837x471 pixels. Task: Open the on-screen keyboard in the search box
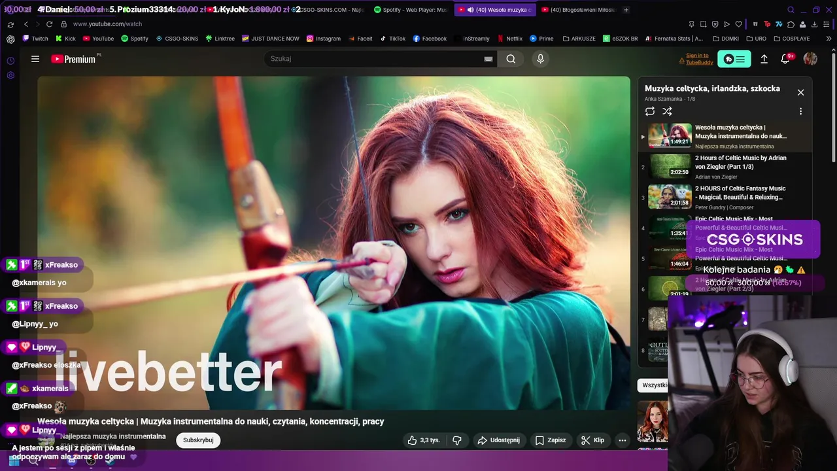pyautogui.click(x=488, y=59)
